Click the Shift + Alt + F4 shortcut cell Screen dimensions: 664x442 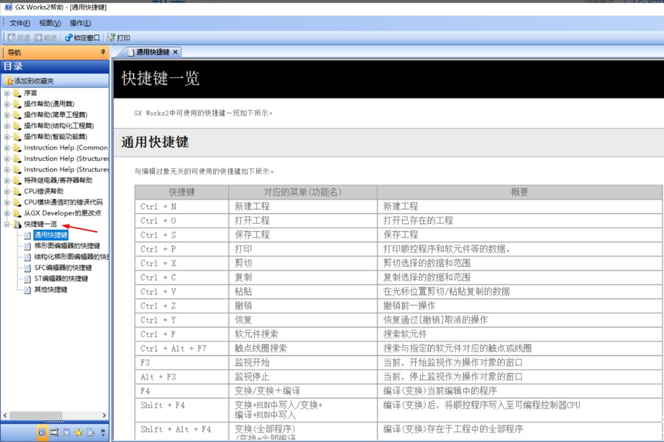click(x=182, y=431)
